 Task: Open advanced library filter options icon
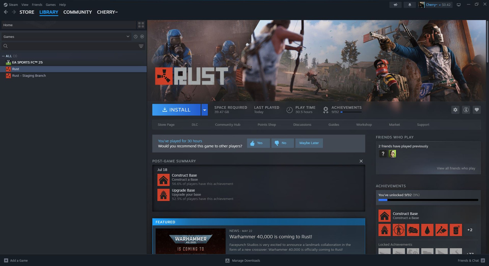pyautogui.click(x=141, y=46)
